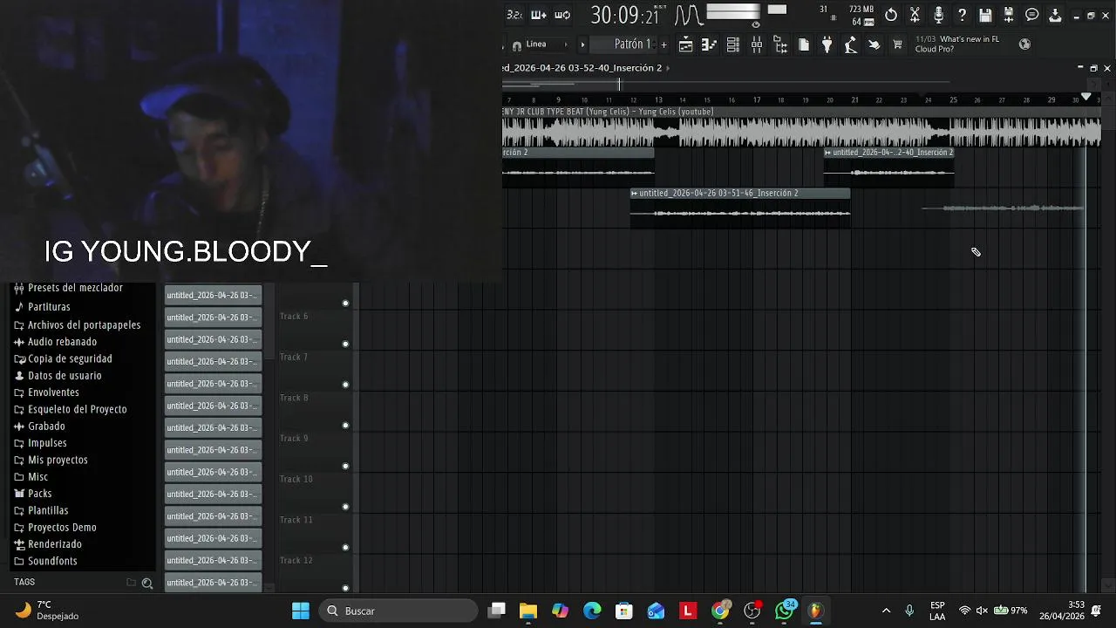1116x628 pixels.
Task: Click the download content library icon
Action: (x=1055, y=15)
